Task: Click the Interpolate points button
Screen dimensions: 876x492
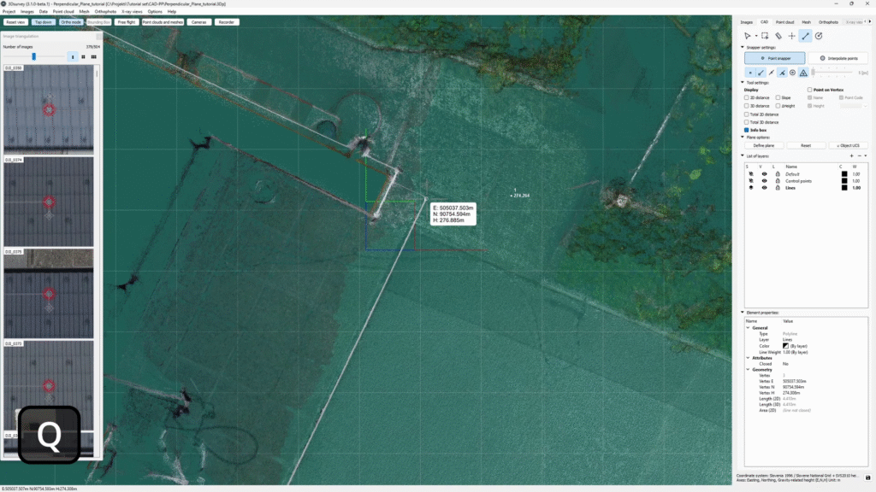Action: click(838, 58)
